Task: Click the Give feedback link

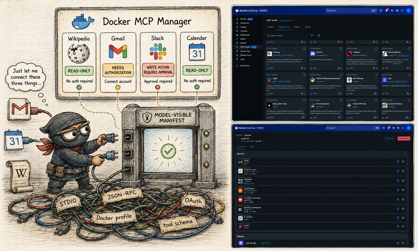Action: click(x=286, y=20)
